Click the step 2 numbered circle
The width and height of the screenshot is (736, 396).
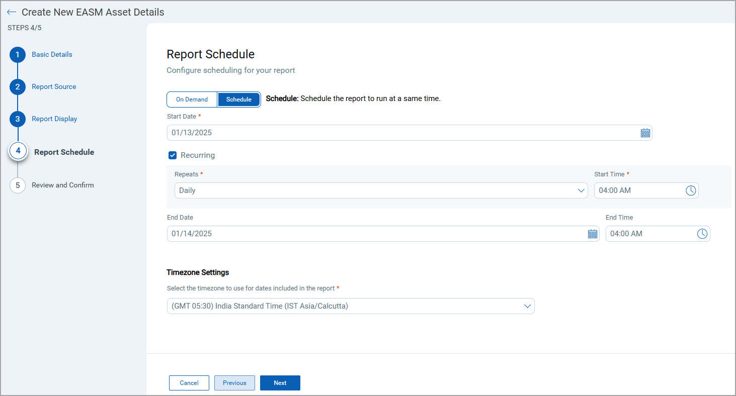[17, 86]
